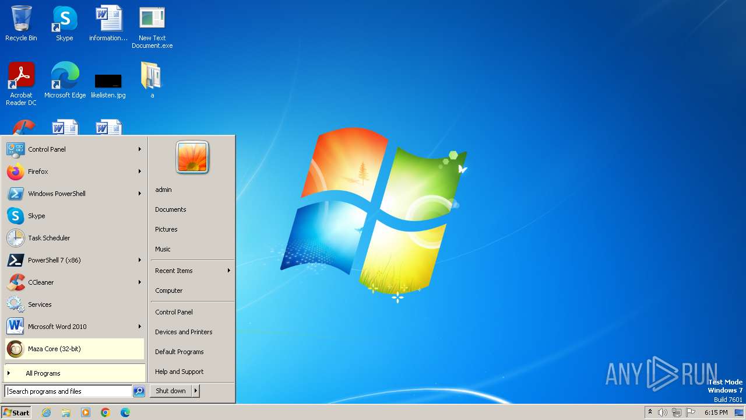This screenshot has width=746, height=420.
Task: Click the Action Center flag icon
Action: pyautogui.click(x=691, y=412)
